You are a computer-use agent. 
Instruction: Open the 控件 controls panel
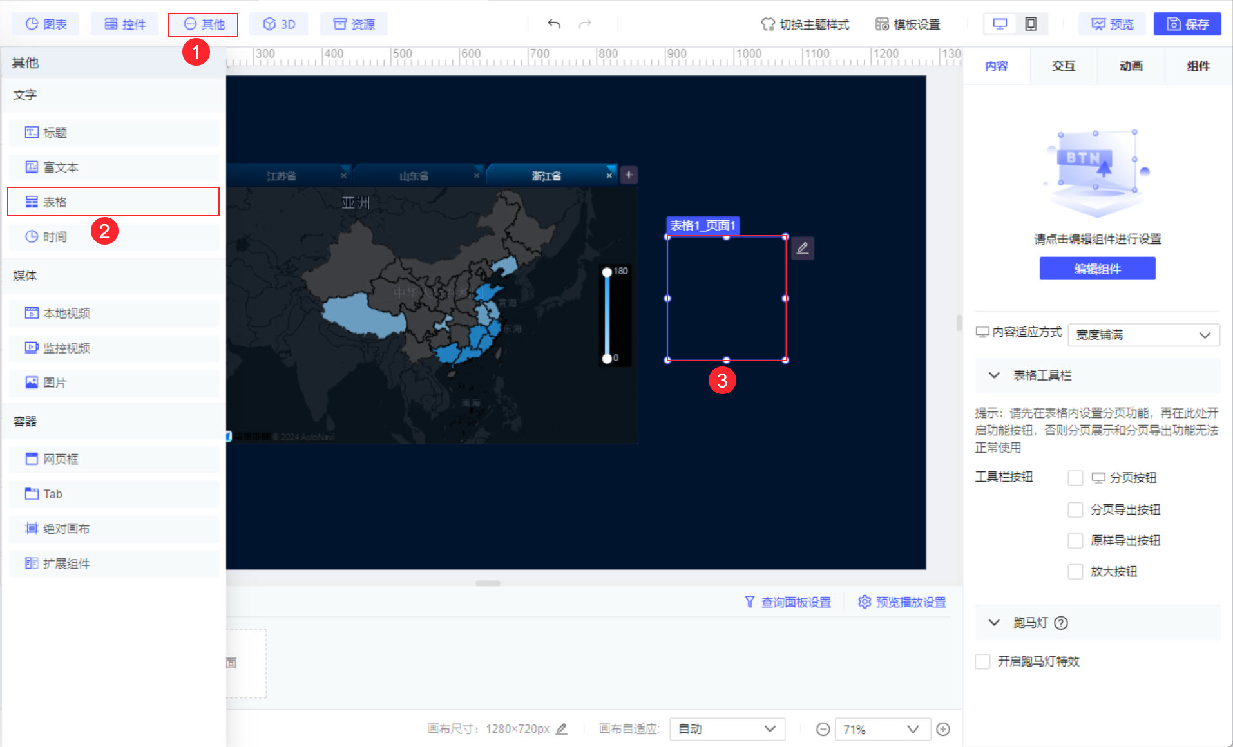tap(125, 24)
